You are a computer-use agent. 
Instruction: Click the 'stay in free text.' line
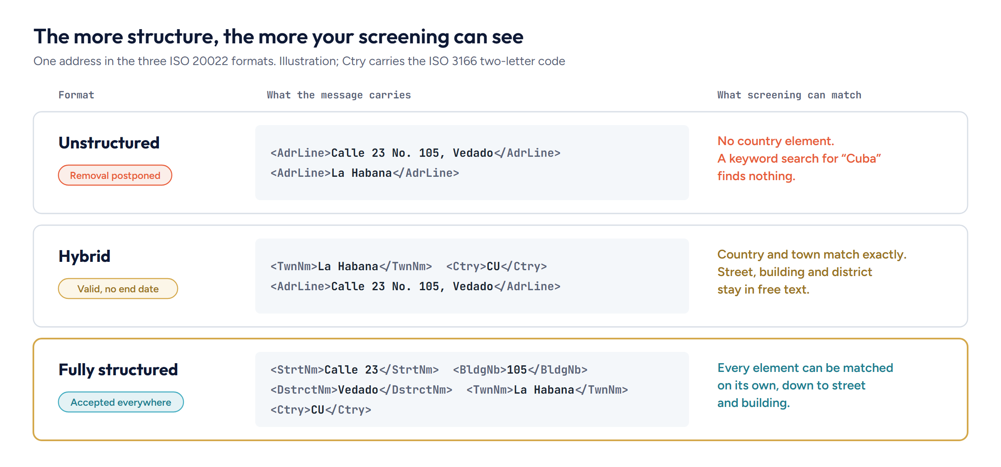pos(763,289)
